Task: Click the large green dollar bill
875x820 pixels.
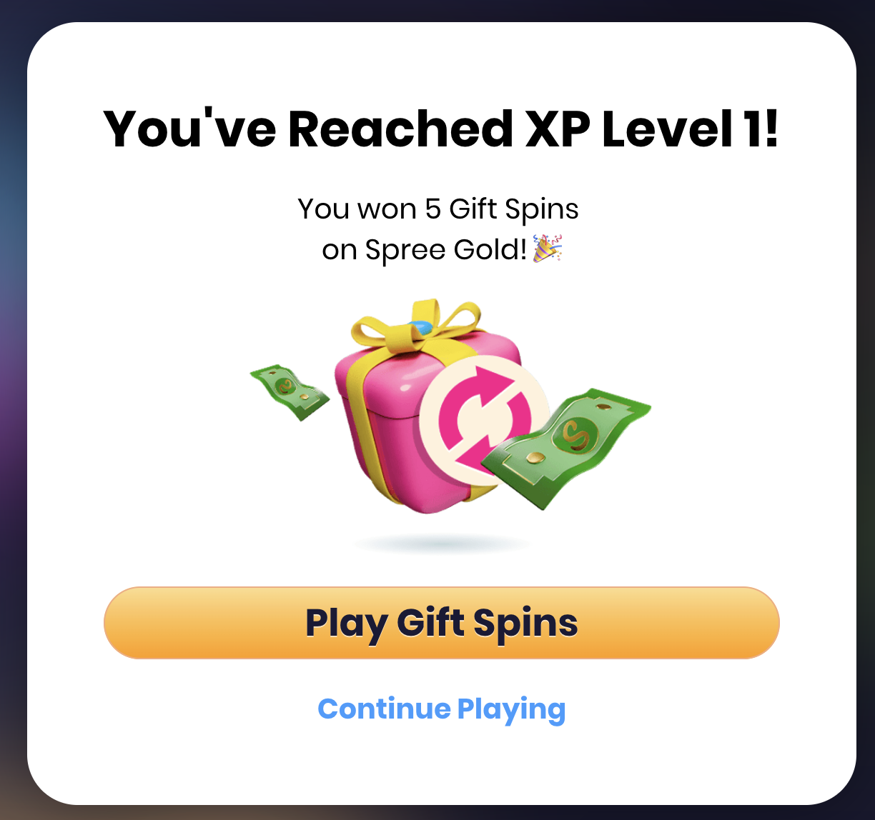Action: tap(566, 447)
